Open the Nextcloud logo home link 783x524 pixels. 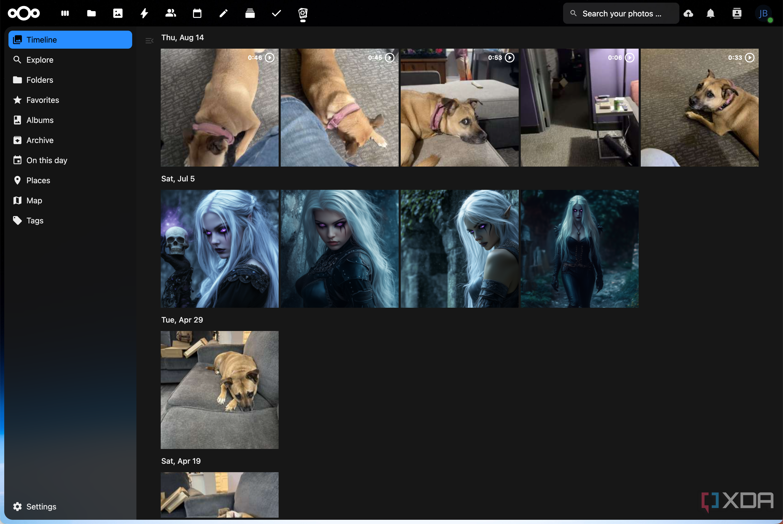(24, 13)
